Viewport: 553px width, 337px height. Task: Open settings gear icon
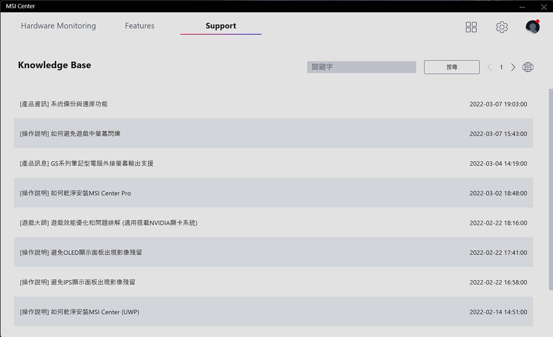click(502, 27)
